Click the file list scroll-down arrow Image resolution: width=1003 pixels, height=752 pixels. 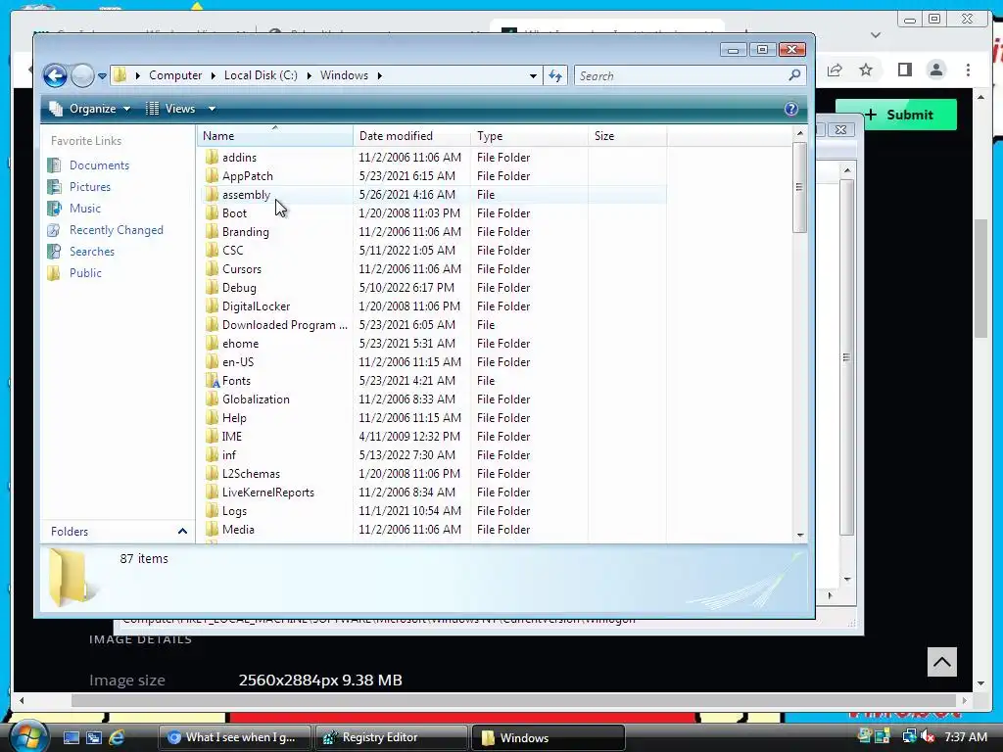pos(799,536)
